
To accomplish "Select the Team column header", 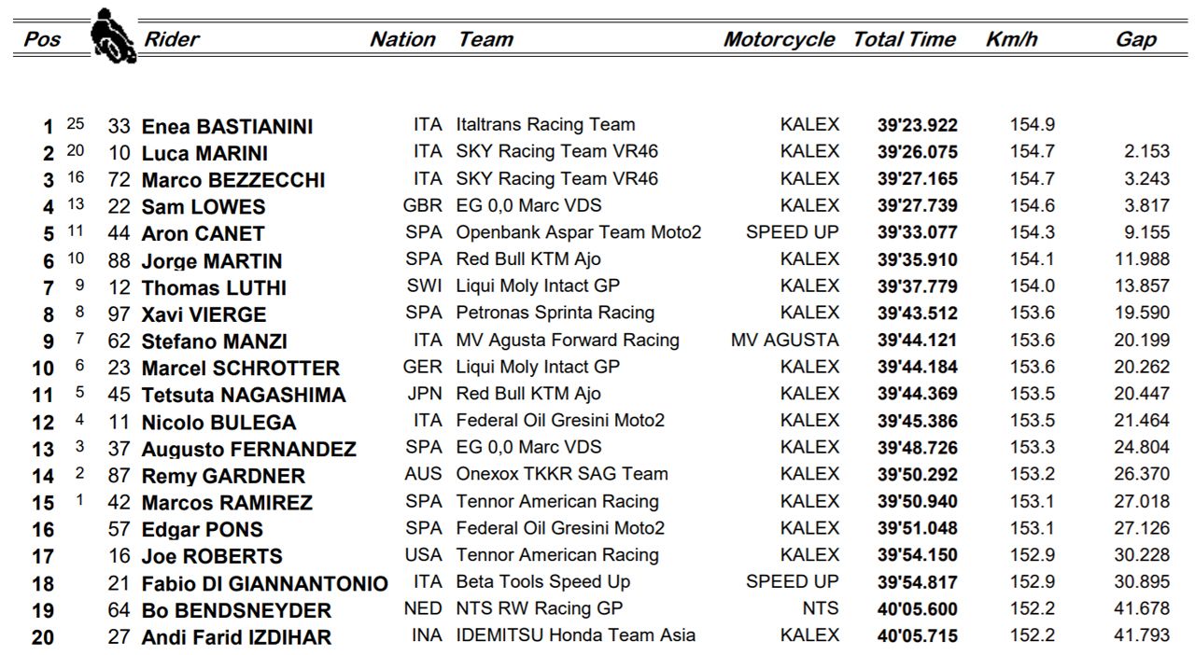I will click(x=485, y=39).
